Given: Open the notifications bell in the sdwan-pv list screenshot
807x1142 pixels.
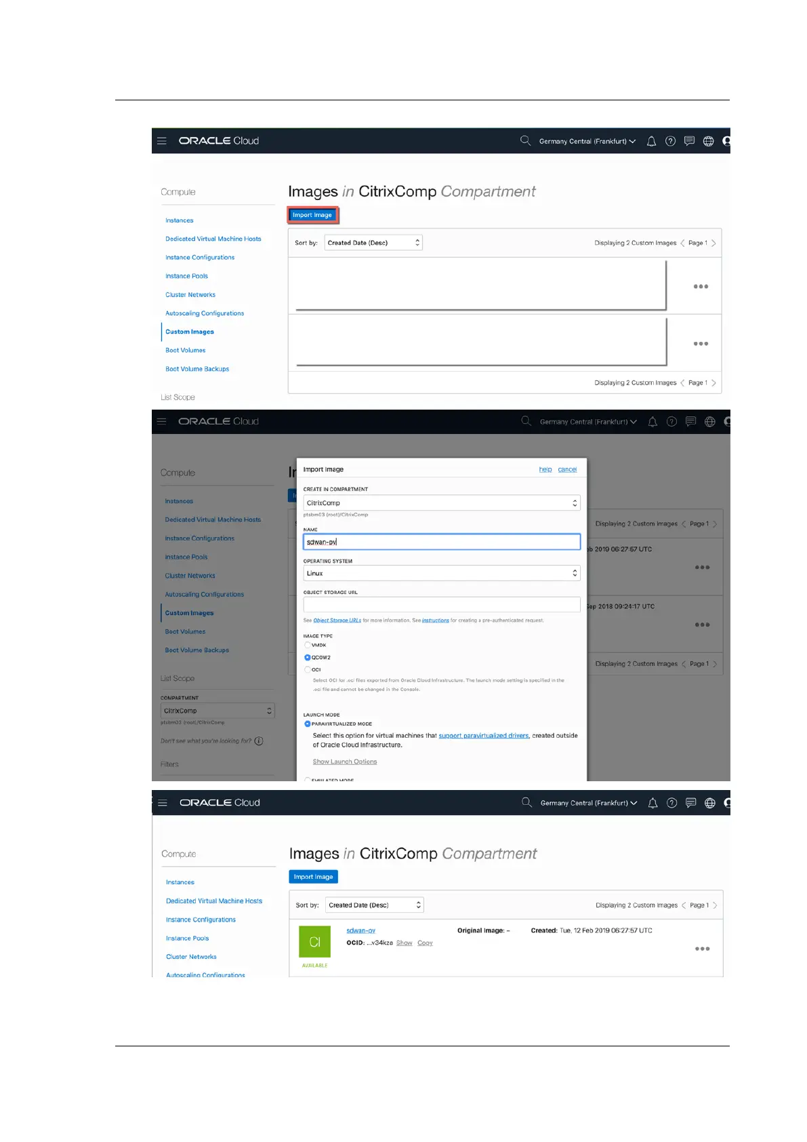Looking at the screenshot, I should click(x=653, y=803).
